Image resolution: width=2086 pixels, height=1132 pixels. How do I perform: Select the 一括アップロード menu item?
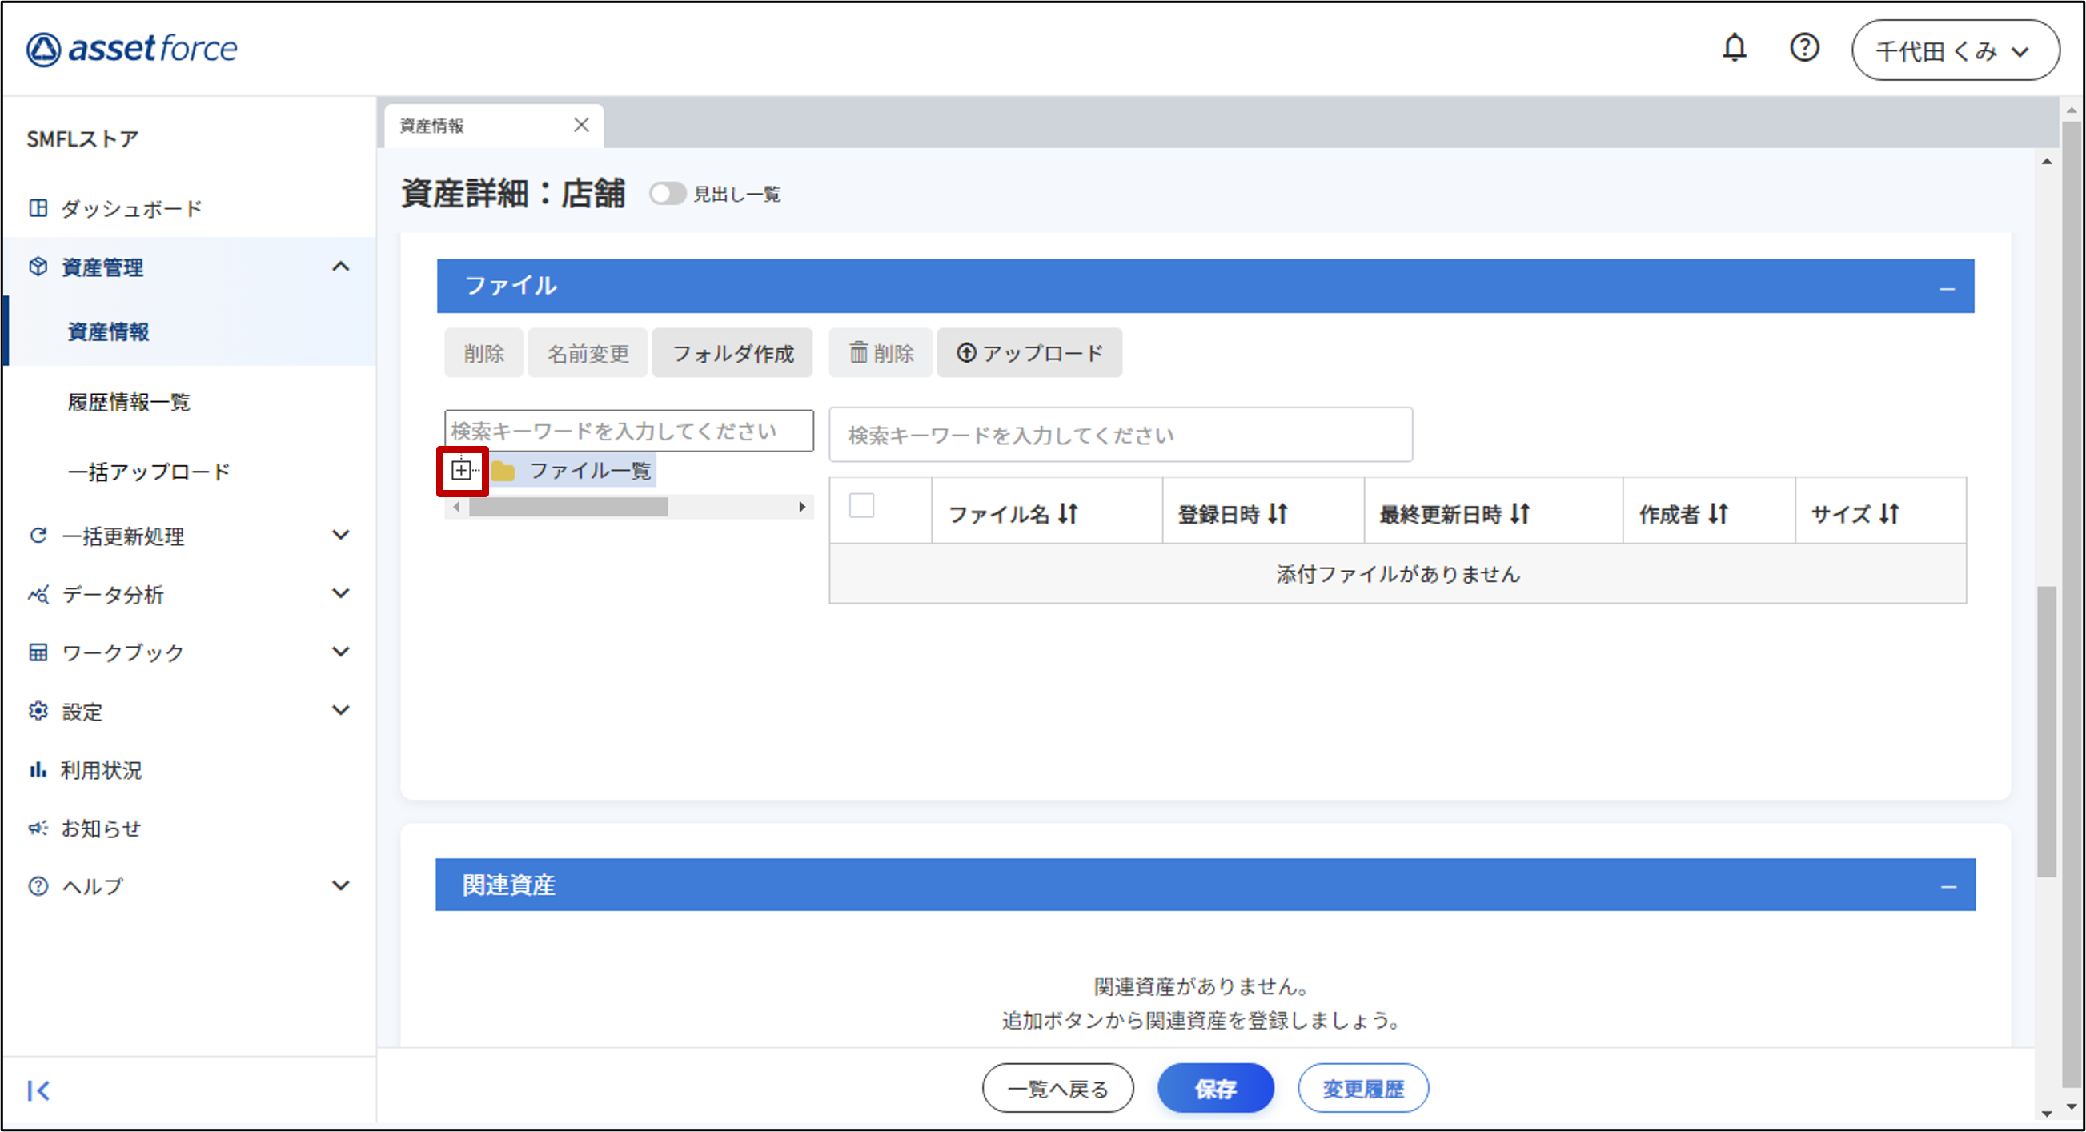pos(149,472)
